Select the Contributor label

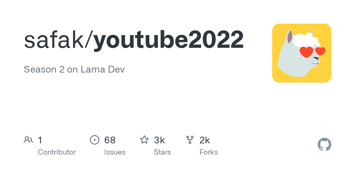(57, 152)
